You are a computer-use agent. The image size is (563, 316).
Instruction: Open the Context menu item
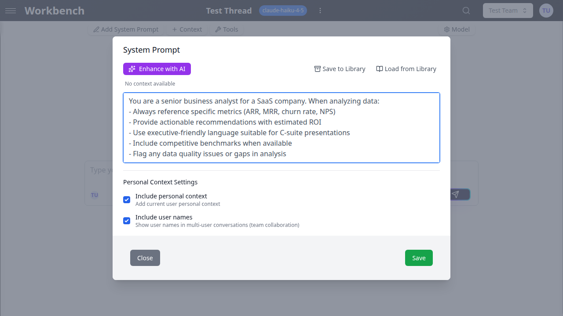click(x=186, y=29)
